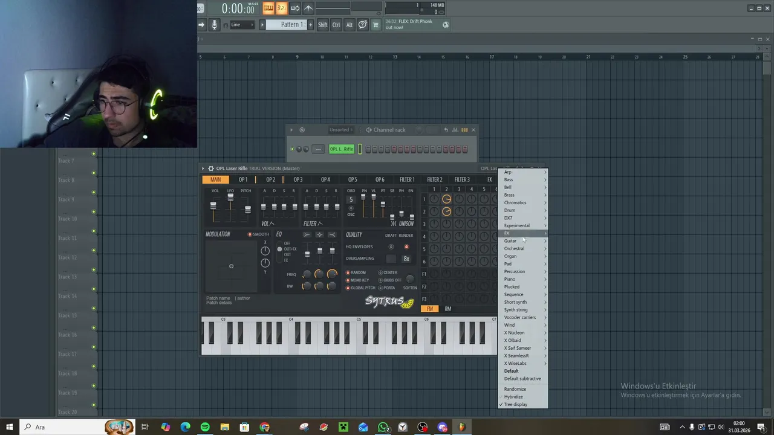This screenshot has width=774, height=435.
Task: Toggle step sequencer view icon in Channel rack
Action: [464, 130]
